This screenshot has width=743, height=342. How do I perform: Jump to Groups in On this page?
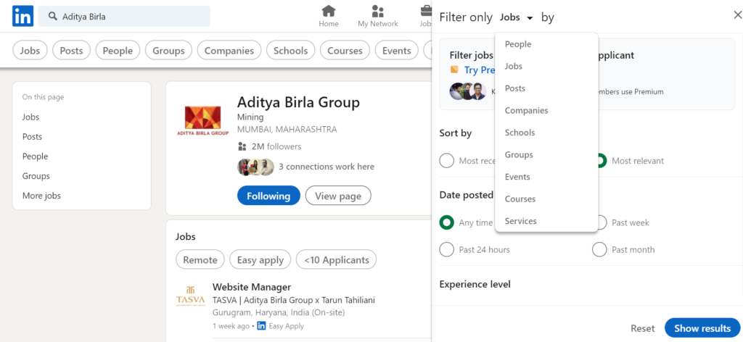36,176
